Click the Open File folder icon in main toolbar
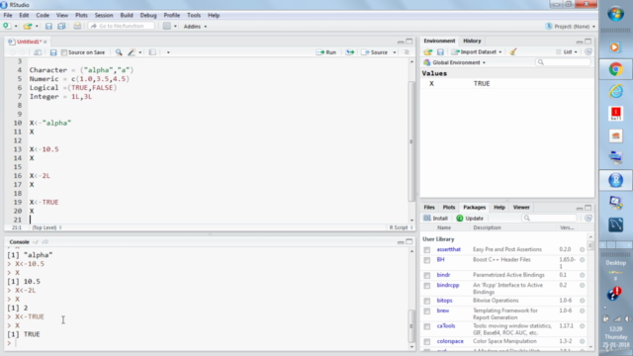 (x=28, y=27)
